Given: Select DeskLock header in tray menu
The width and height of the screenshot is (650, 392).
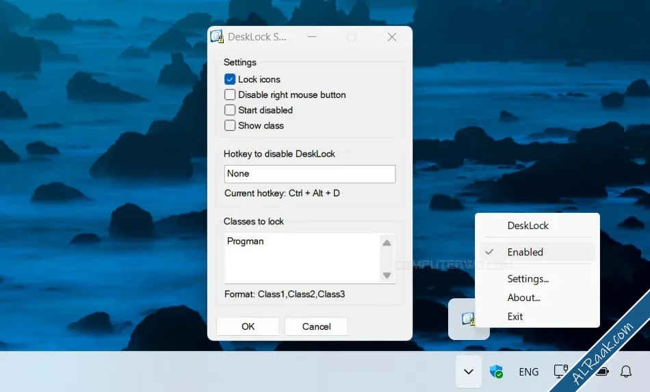Looking at the screenshot, I should tap(528, 226).
